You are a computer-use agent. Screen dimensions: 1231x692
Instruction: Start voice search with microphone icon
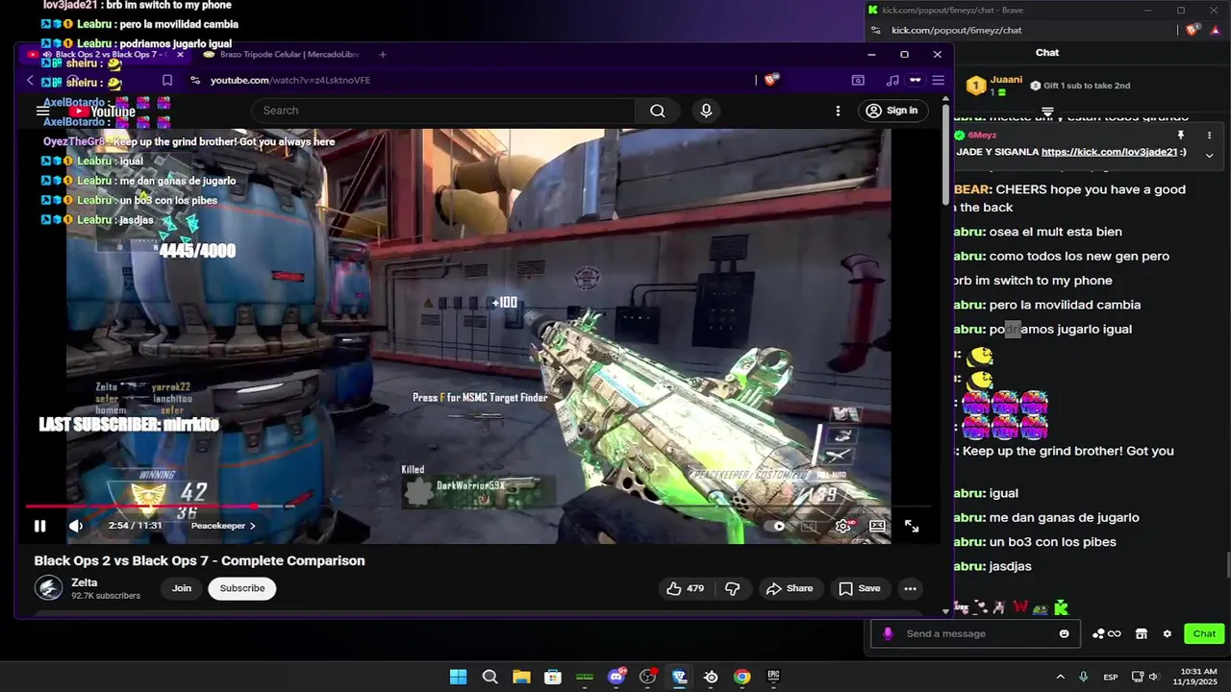point(706,111)
